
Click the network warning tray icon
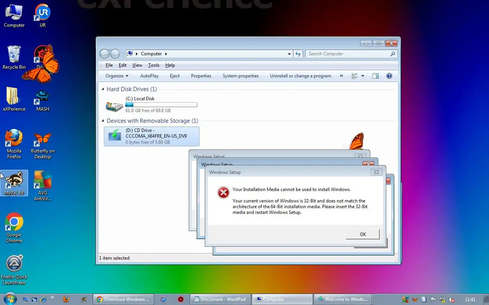[442, 300]
